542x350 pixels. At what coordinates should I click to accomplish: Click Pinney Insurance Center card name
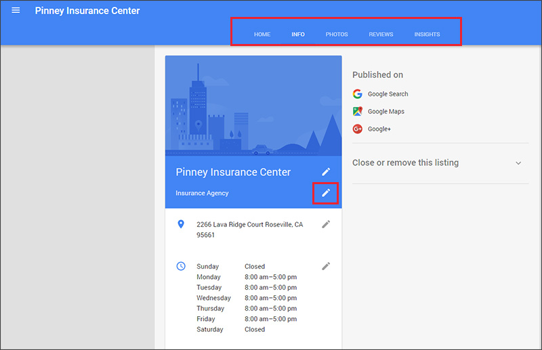(x=233, y=172)
